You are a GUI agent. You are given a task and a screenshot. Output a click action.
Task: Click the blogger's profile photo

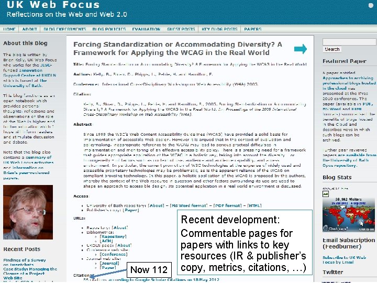tap(28, 212)
